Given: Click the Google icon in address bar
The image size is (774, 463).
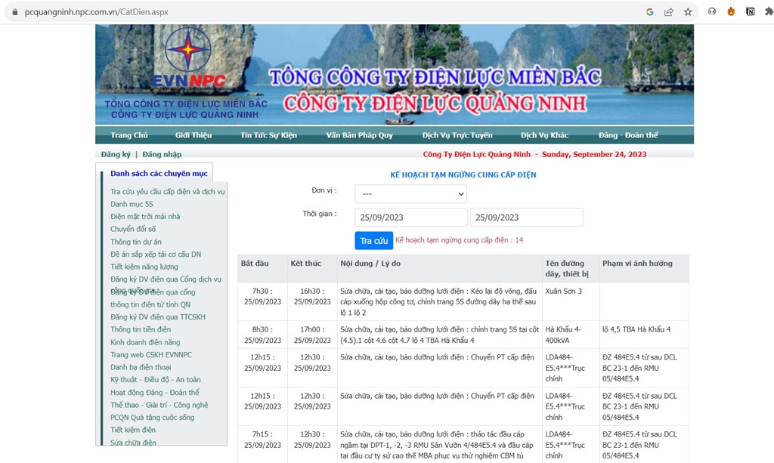Looking at the screenshot, I should pos(650,12).
